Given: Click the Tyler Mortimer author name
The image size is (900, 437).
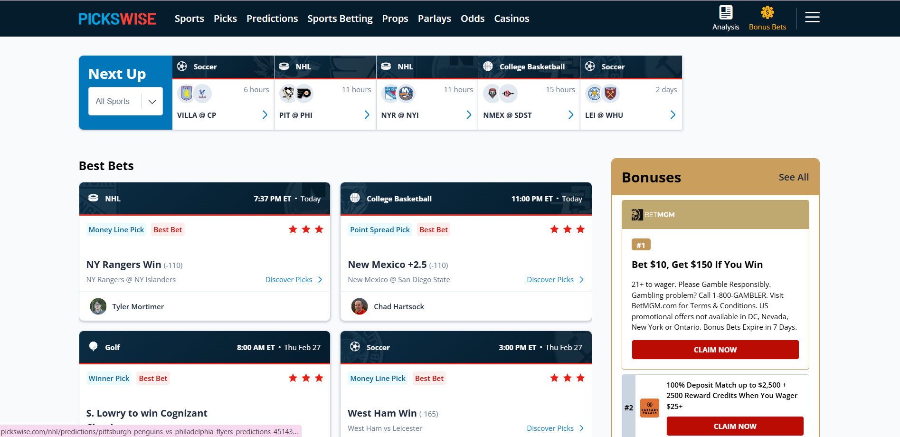Looking at the screenshot, I should (x=138, y=307).
